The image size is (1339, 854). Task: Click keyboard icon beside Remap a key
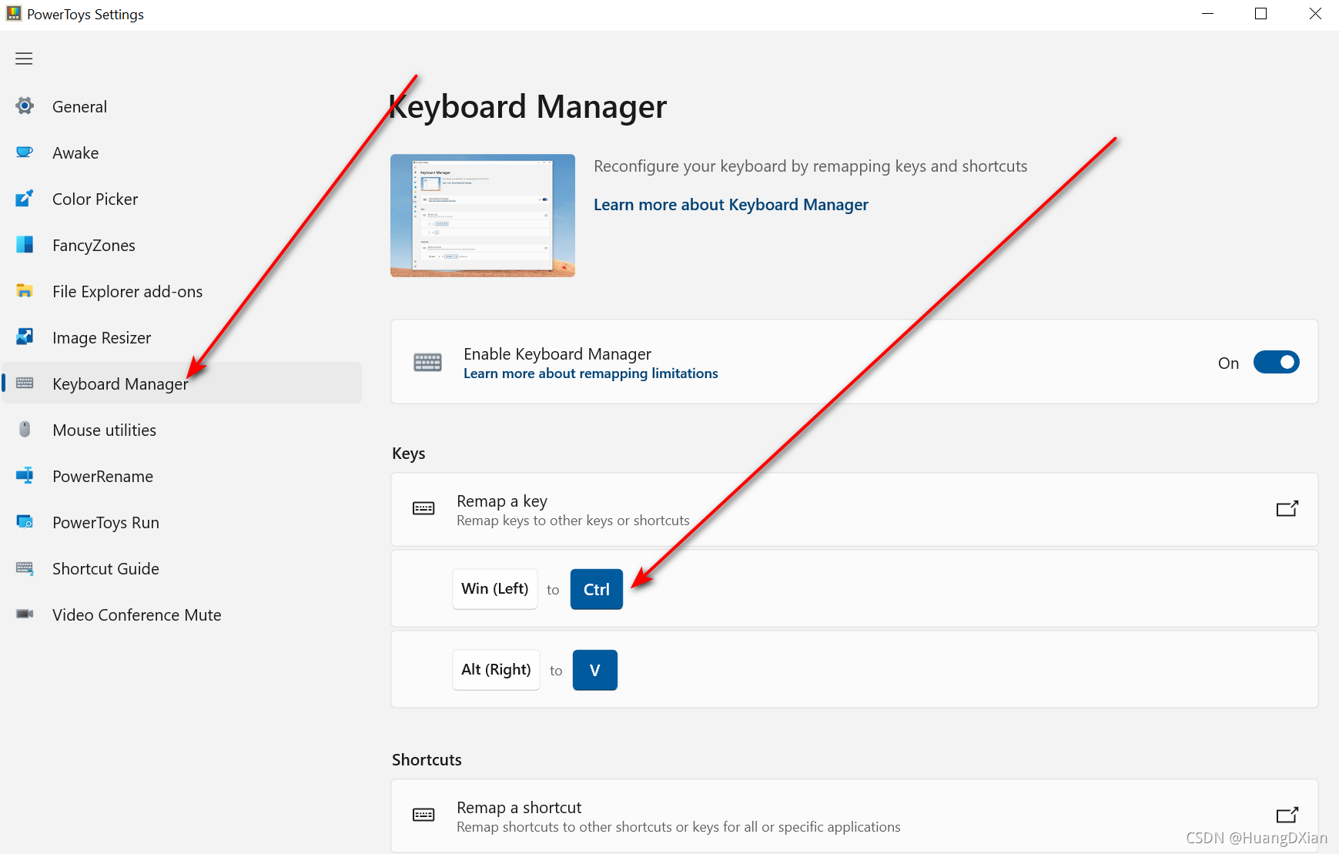[x=423, y=508]
